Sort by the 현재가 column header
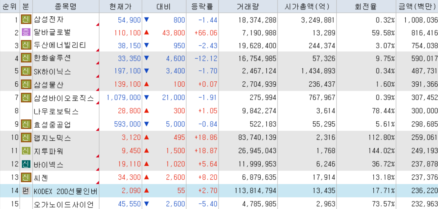 [121, 6]
